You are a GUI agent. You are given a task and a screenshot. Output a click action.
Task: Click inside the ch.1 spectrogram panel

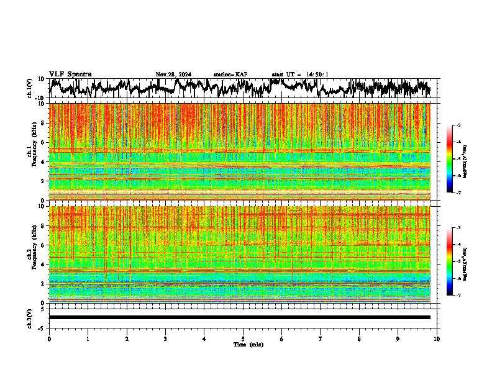pyautogui.click(x=240, y=152)
